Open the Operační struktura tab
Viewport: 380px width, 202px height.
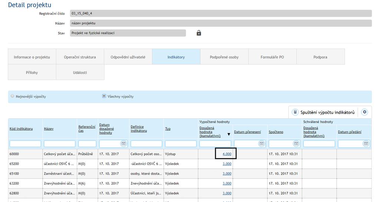80,57
